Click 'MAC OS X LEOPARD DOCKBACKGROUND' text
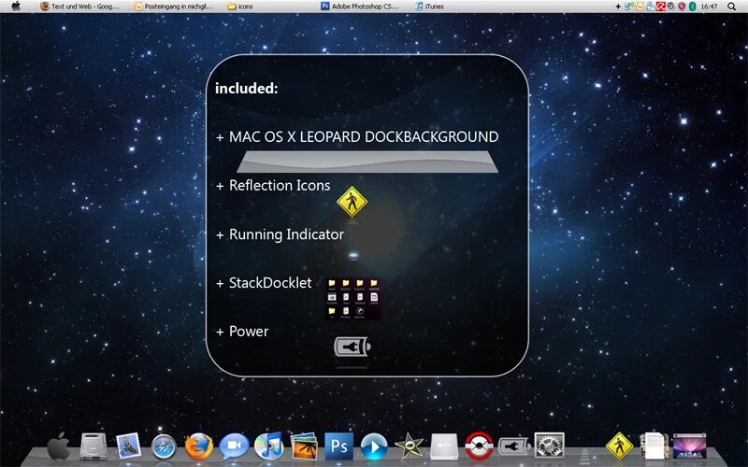The width and height of the screenshot is (748, 467). (364, 136)
